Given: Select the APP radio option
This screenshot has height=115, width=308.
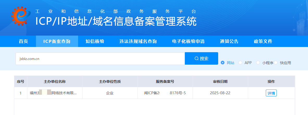Looking at the screenshot, I should 240,63.
